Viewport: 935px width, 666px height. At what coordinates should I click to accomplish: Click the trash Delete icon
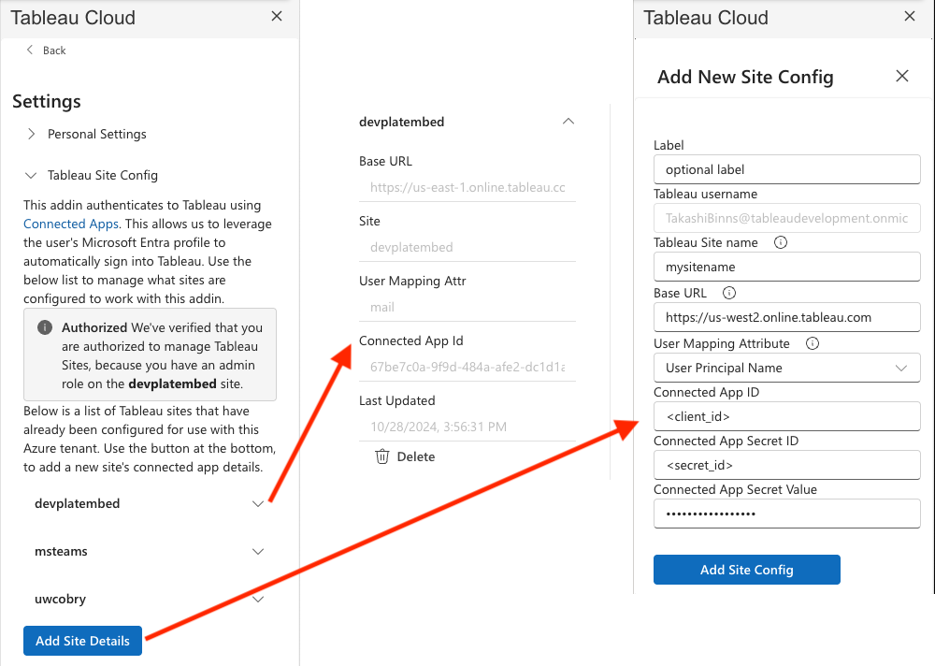click(381, 456)
